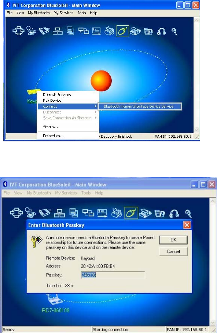Click the Passkey text field

(113, 275)
